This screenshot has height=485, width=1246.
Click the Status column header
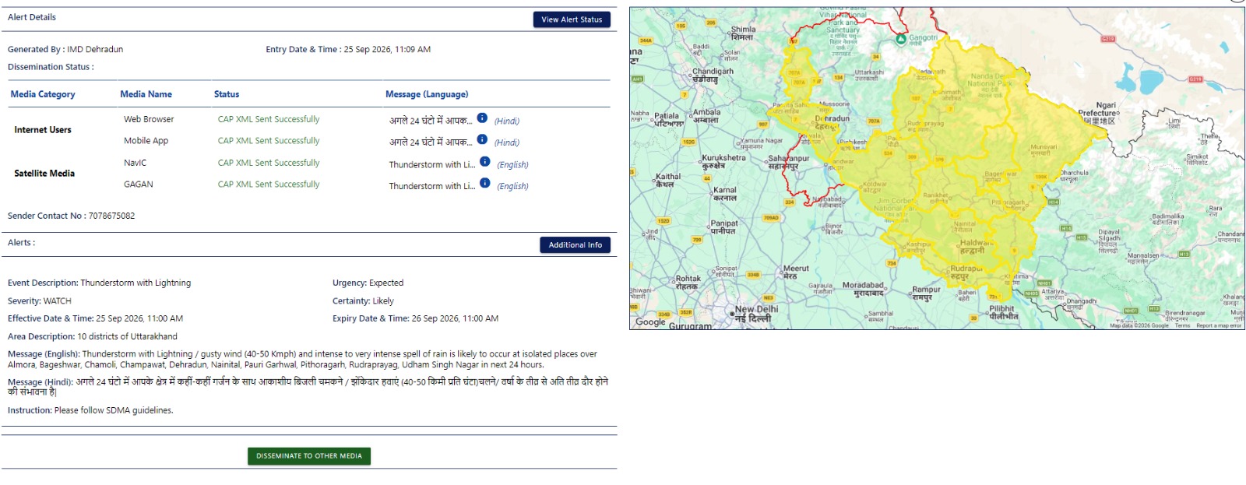227,94
